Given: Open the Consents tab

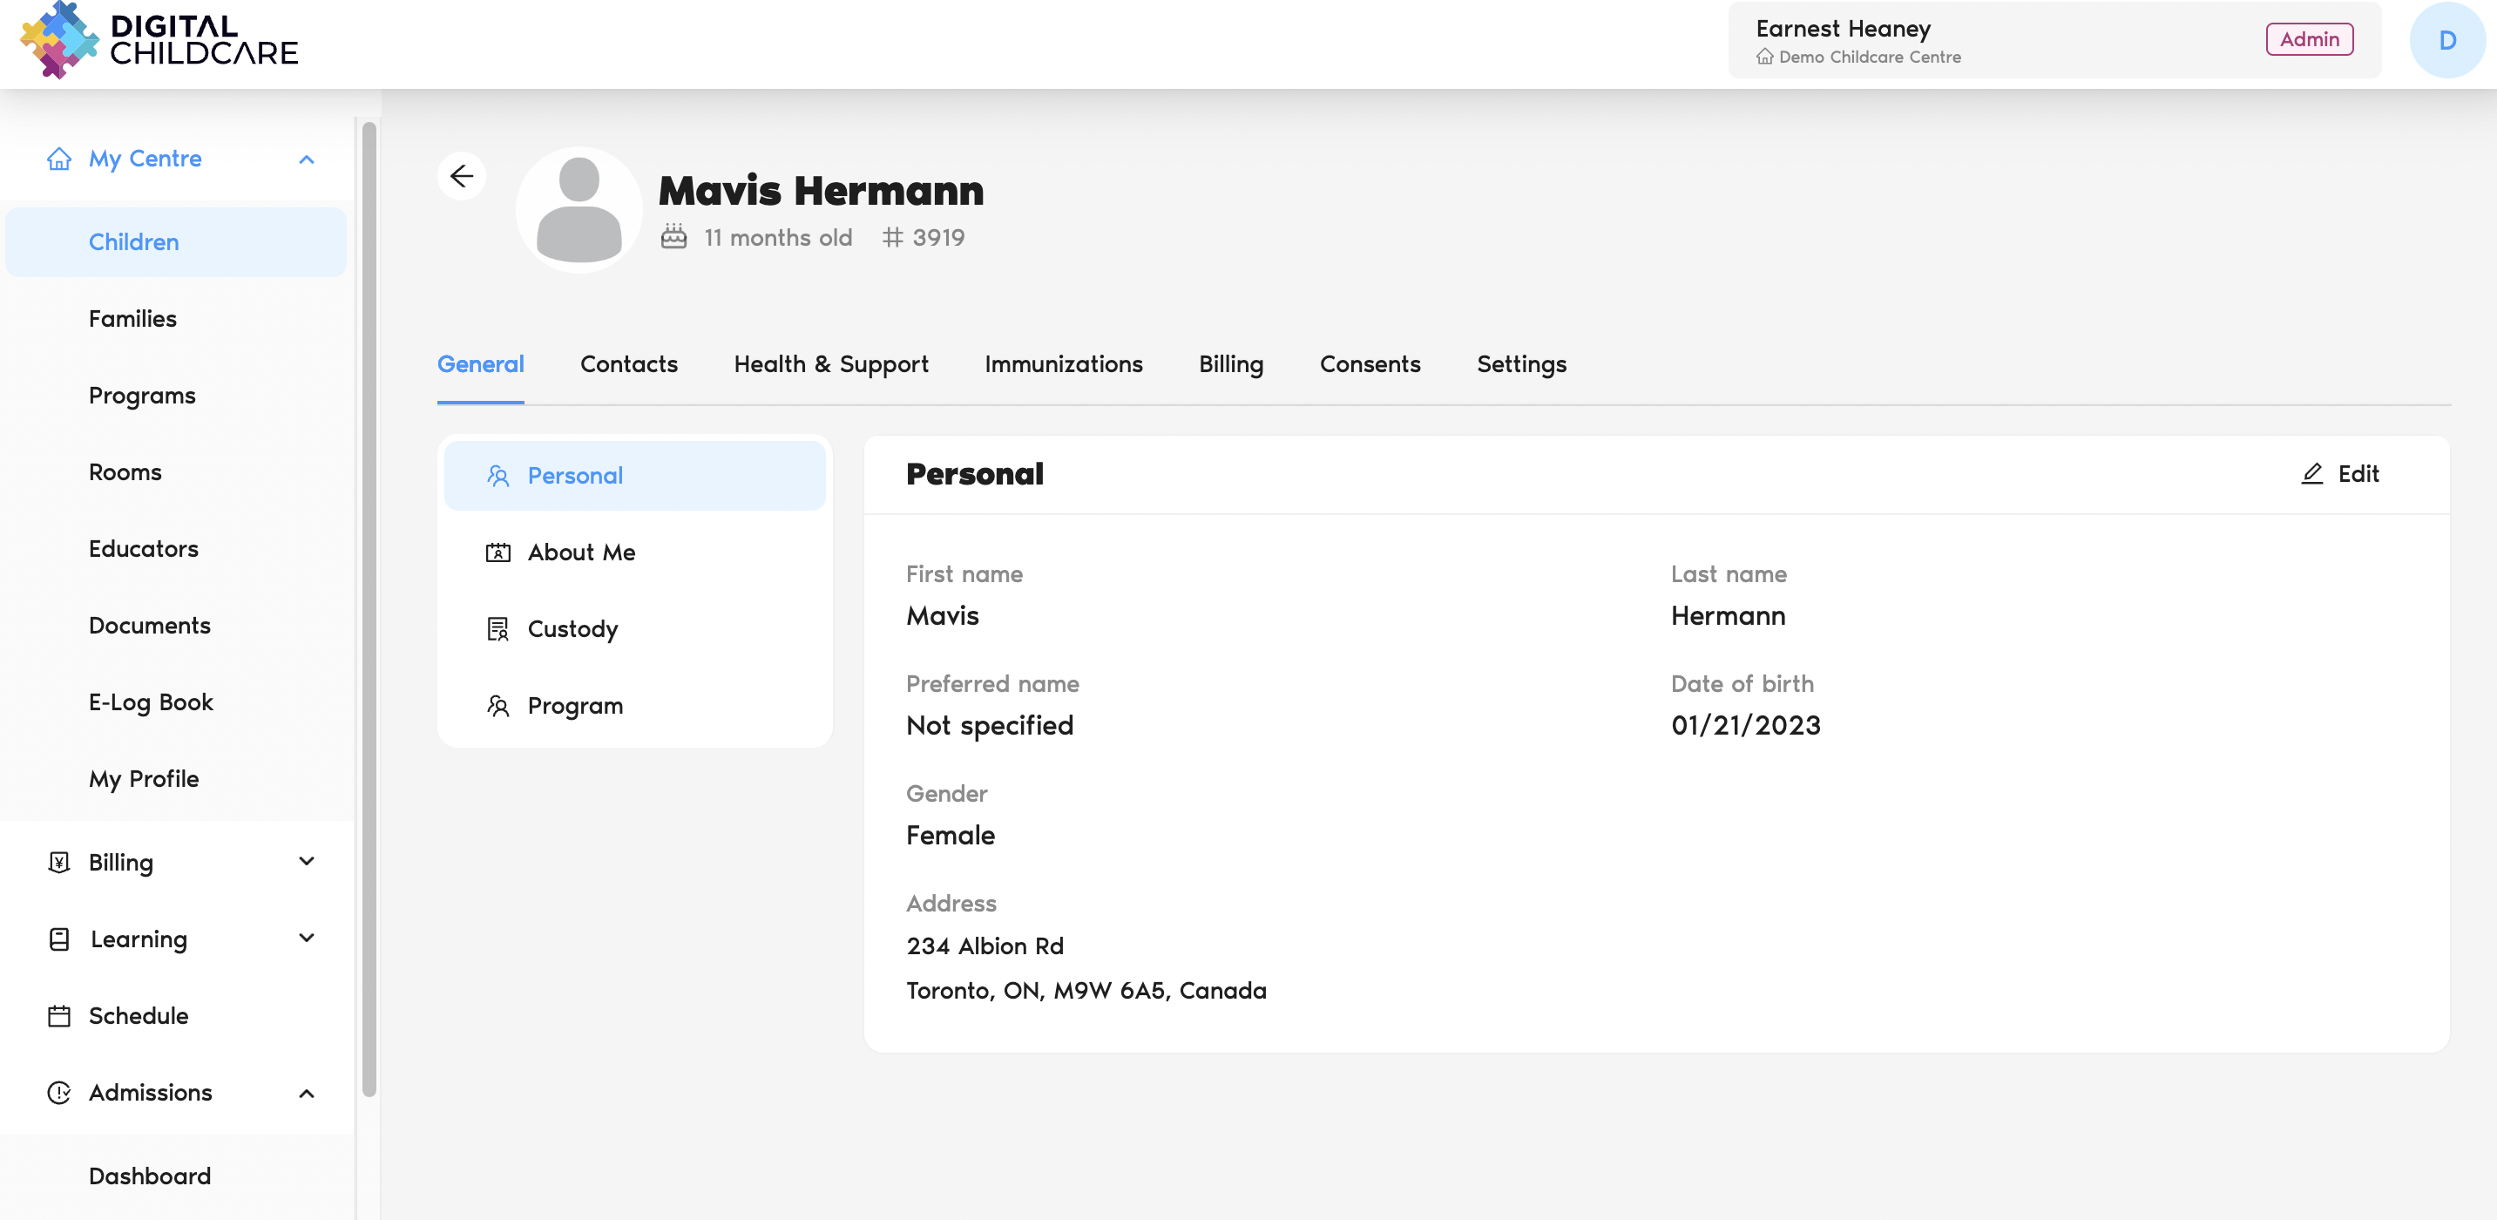Looking at the screenshot, I should click(x=1370, y=363).
